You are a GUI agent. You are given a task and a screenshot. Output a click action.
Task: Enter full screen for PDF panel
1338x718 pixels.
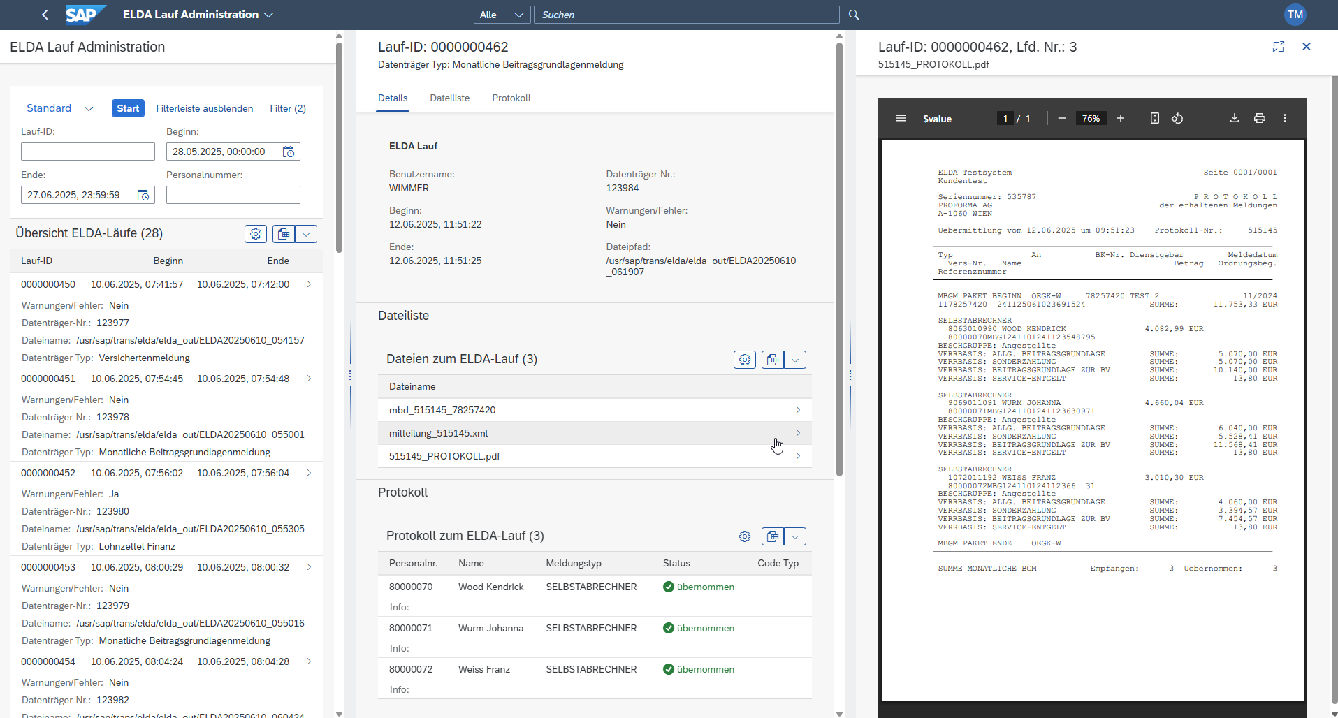pyautogui.click(x=1278, y=47)
